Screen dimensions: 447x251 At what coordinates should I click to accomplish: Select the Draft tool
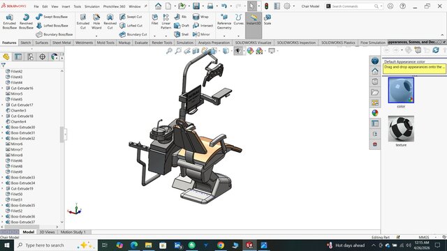point(182,26)
